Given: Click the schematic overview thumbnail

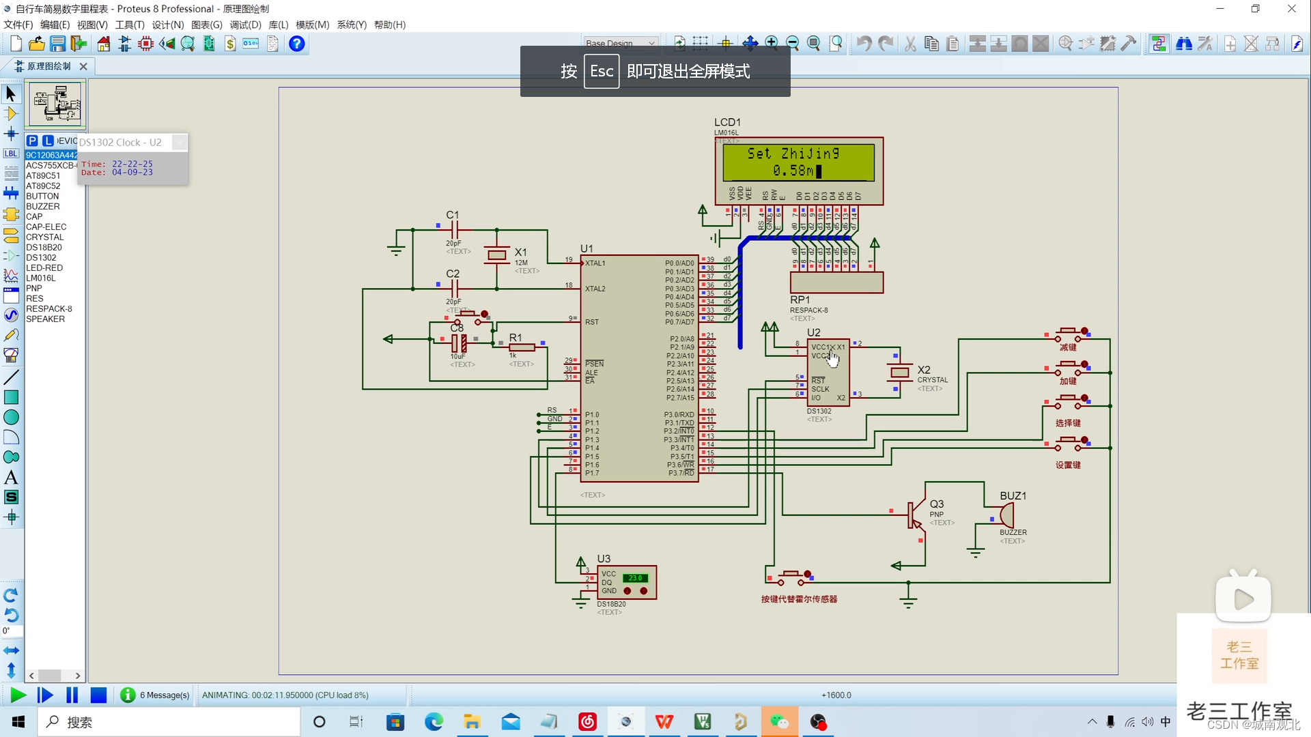Looking at the screenshot, I should click(x=55, y=104).
